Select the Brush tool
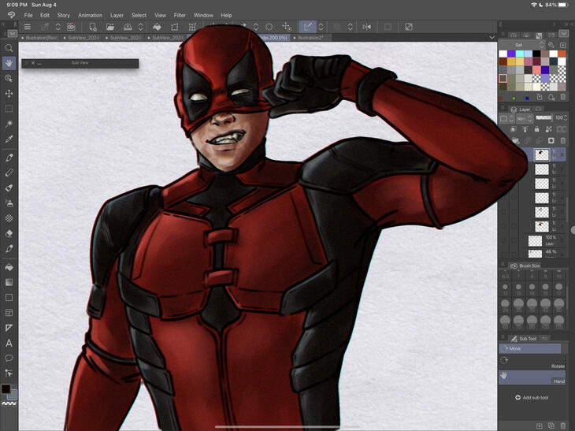 click(x=9, y=188)
